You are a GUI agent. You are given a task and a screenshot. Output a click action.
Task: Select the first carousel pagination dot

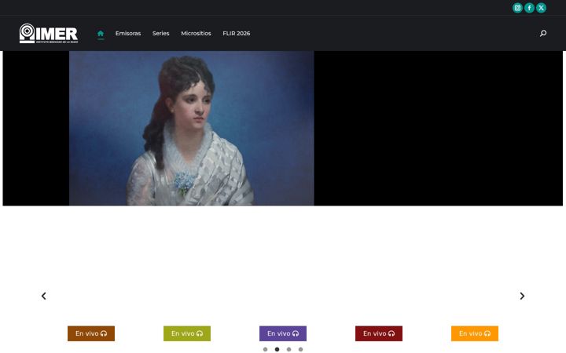click(x=266, y=349)
